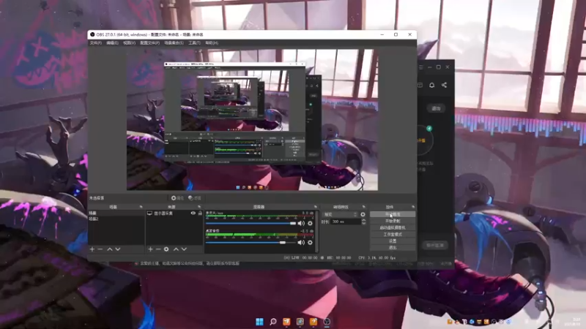Open the scene transition type dropdown

pyautogui.click(x=340, y=214)
